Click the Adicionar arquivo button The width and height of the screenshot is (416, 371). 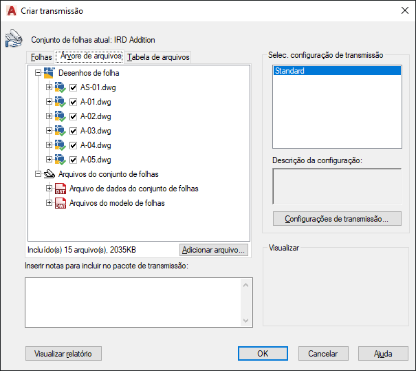[x=214, y=250]
